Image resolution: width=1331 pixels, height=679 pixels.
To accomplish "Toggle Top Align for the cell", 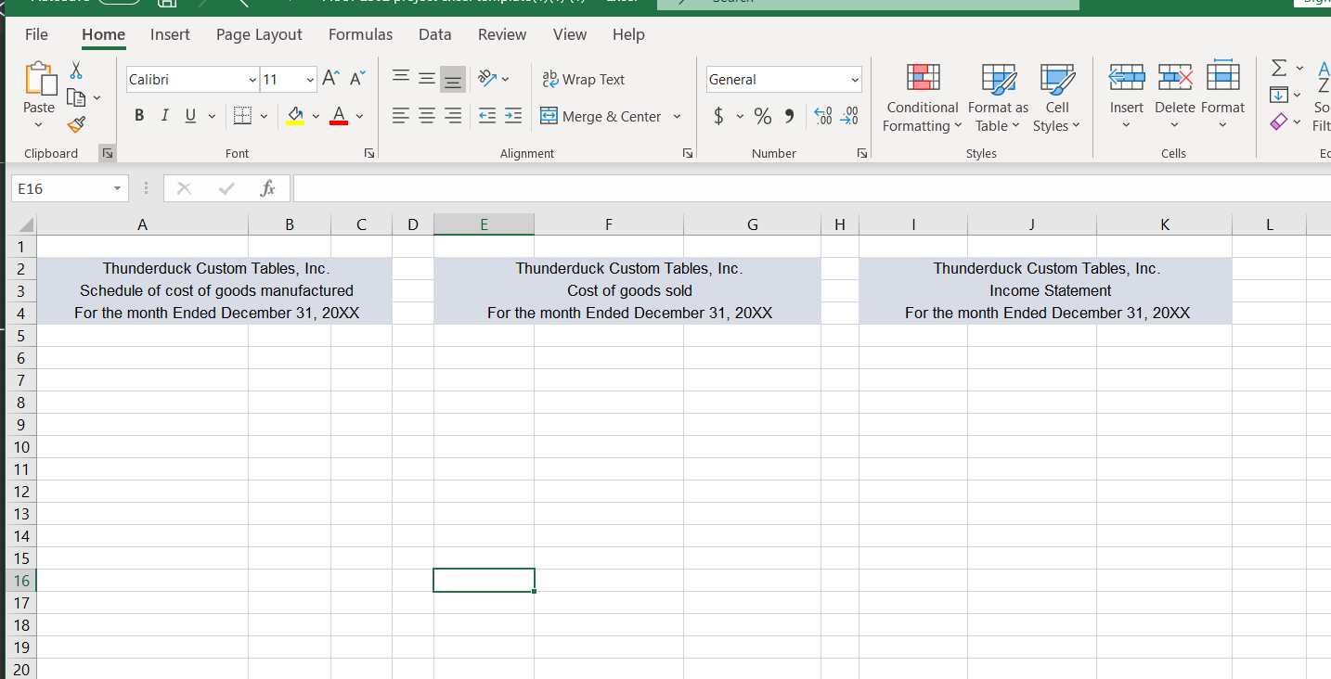I will point(400,79).
